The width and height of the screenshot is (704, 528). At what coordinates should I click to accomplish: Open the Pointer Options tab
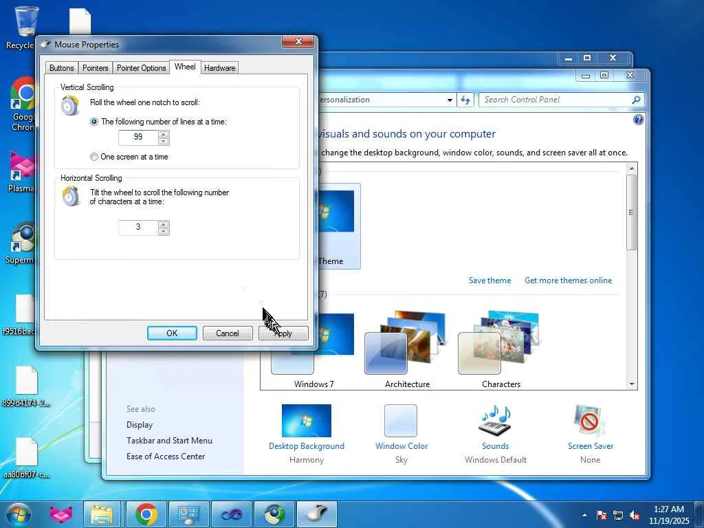(x=142, y=68)
